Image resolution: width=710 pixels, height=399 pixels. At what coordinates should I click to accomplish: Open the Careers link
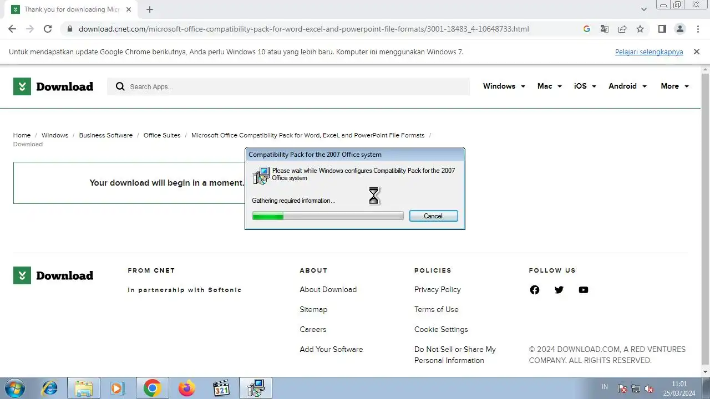(313, 329)
